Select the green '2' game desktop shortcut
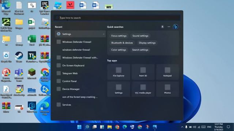The height and width of the screenshot is (131, 234). click(x=6, y=24)
